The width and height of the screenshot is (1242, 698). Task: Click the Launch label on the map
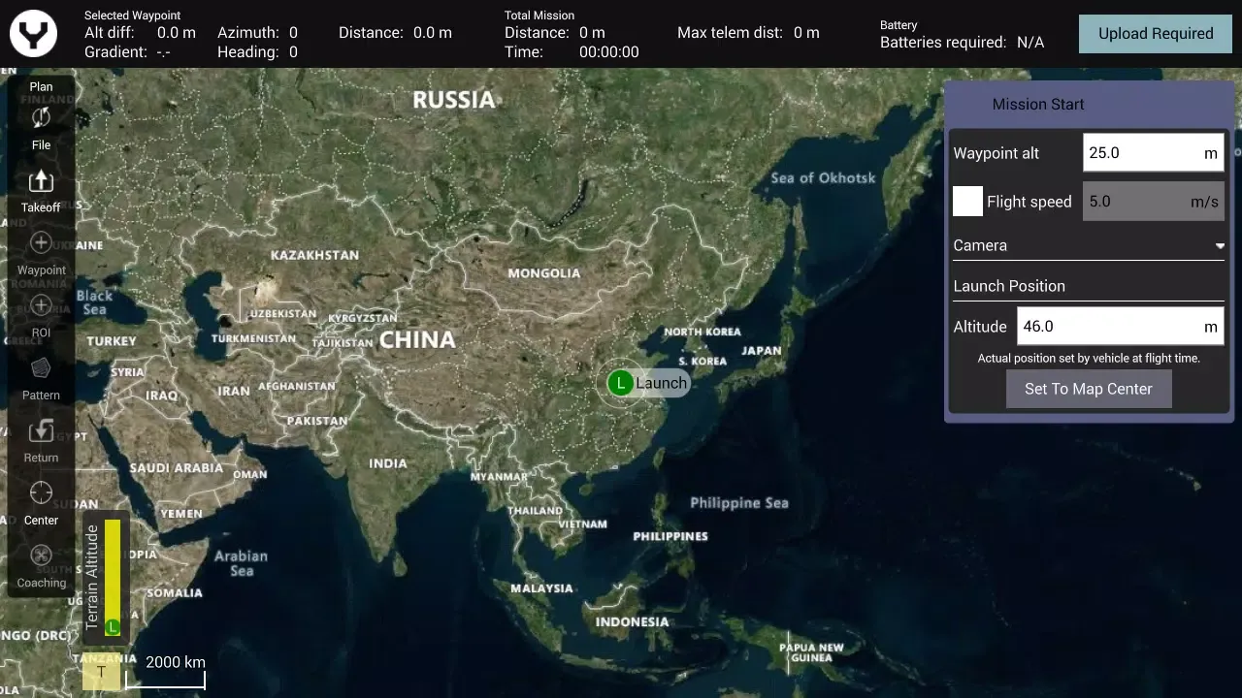point(662,383)
